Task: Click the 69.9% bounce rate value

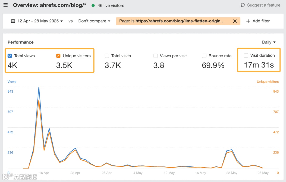Action: pyautogui.click(x=213, y=65)
